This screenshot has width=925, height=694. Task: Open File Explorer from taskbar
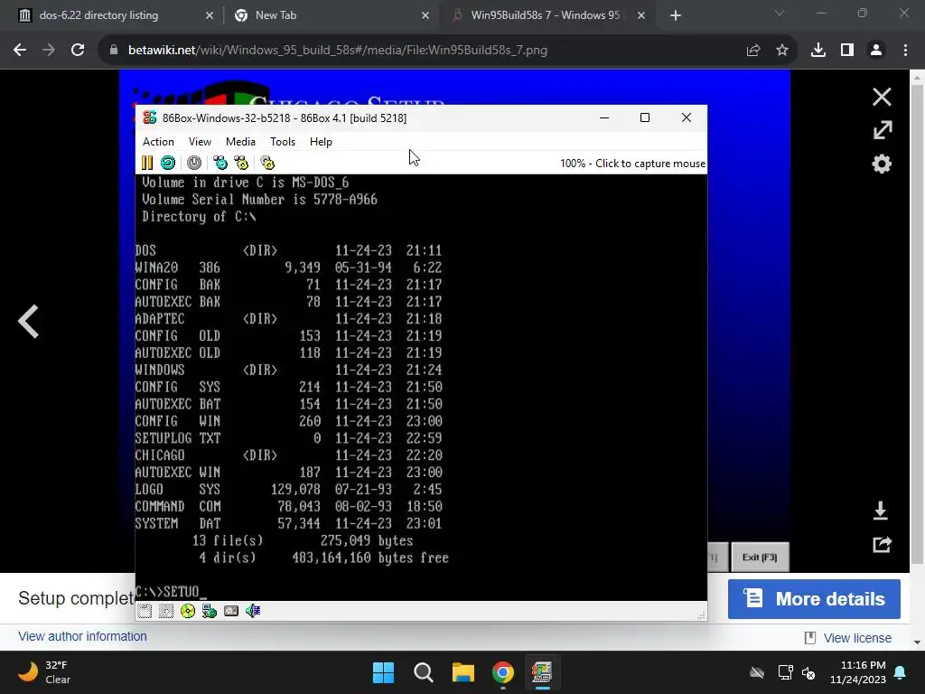coord(463,672)
